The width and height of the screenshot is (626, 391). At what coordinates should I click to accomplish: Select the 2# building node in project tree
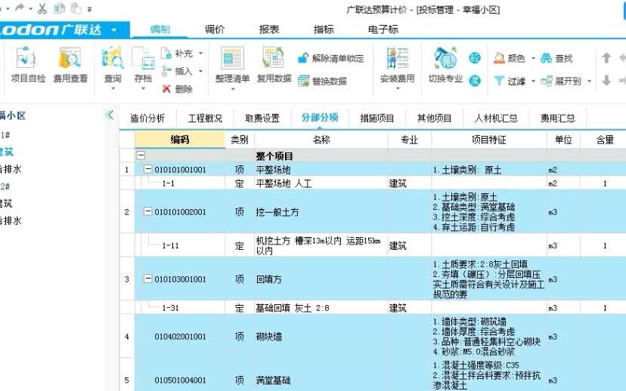pos(5,186)
